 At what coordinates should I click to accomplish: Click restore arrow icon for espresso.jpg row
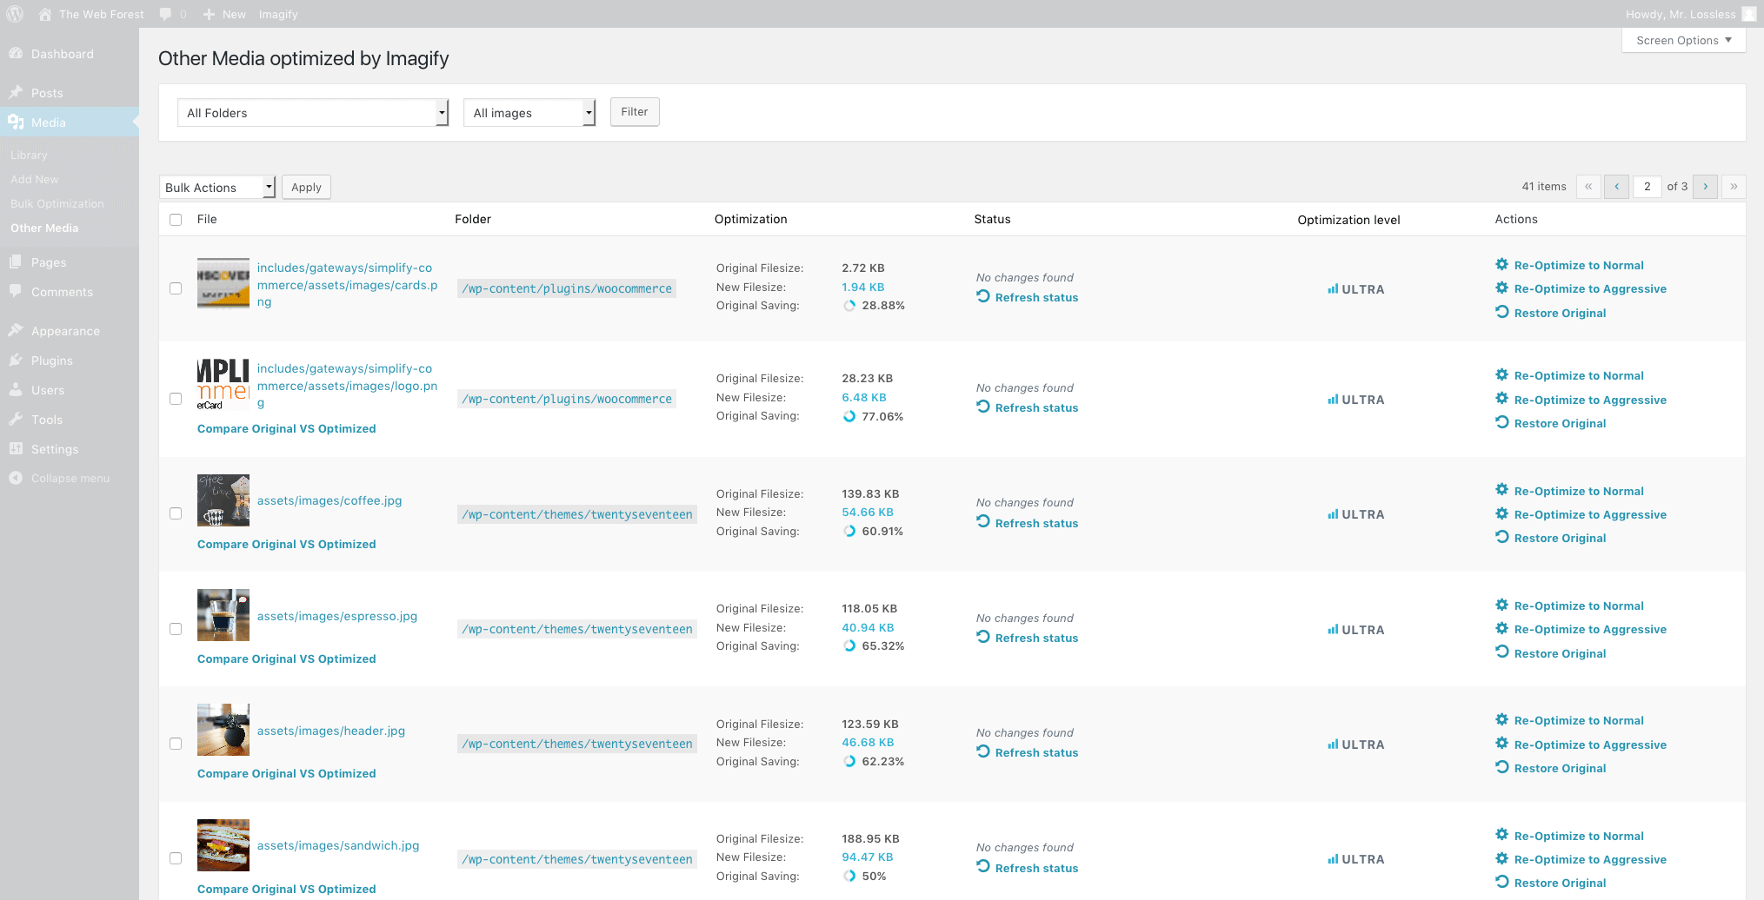[x=1501, y=652]
